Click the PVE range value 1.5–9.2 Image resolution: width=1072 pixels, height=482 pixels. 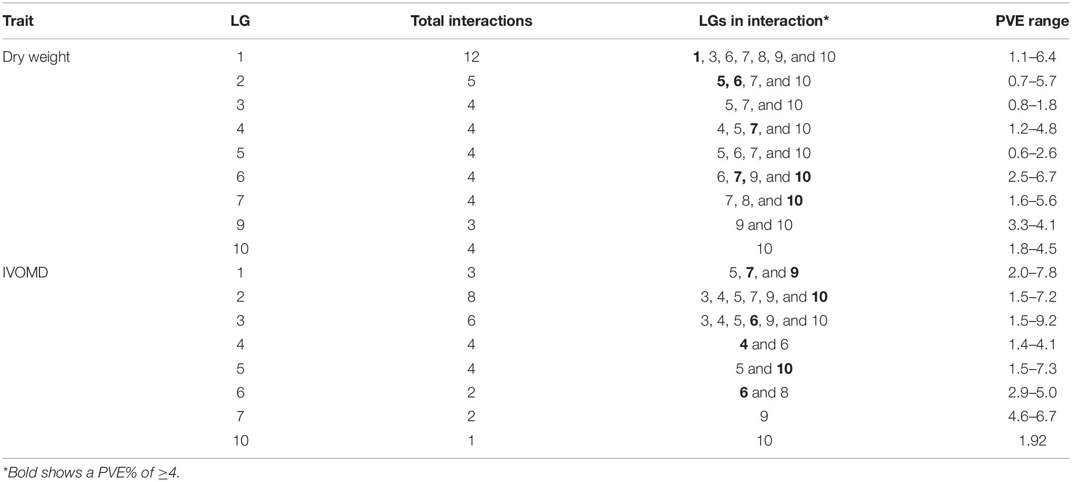point(1032,320)
